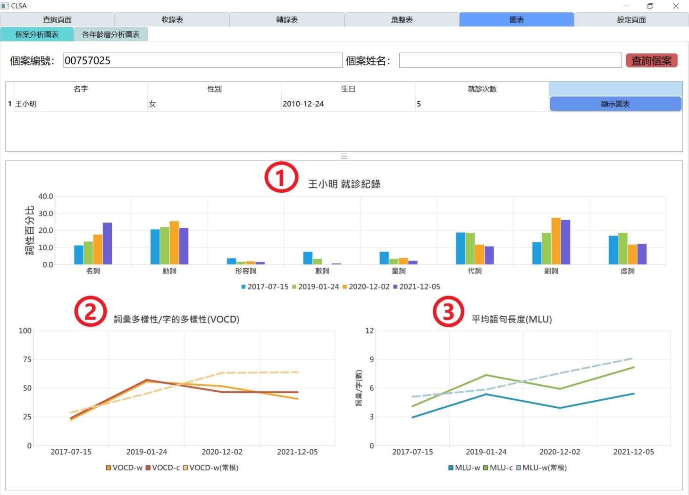Click the splitter handle between panels
Image resolution: width=689 pixels, height=495 pixels.
click(x=344, y=156)
